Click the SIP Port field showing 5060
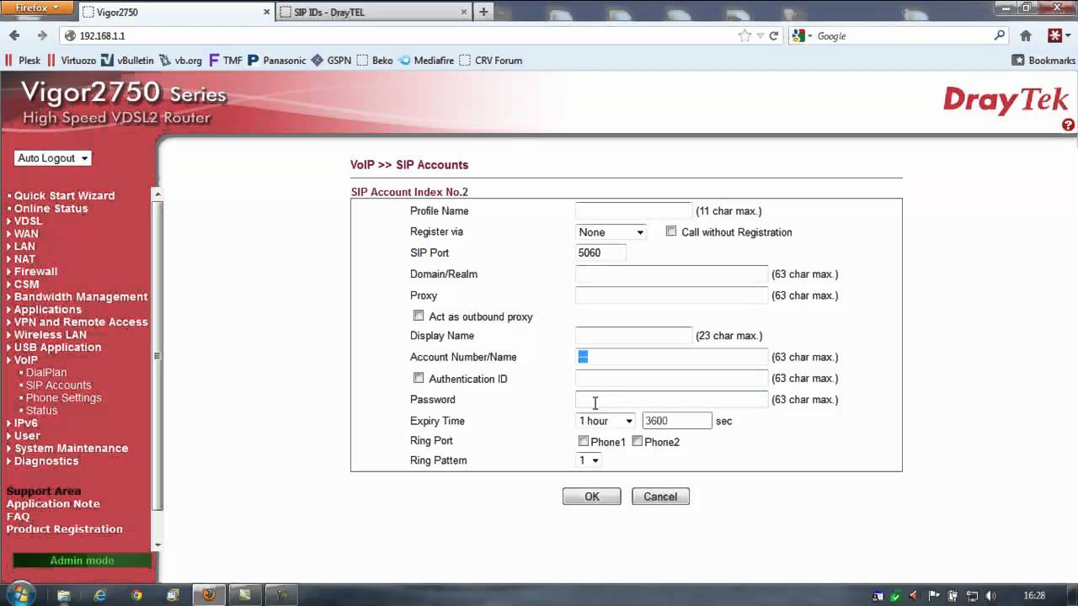This screenshot has width=1078, height=606. (x=600, y=252)
